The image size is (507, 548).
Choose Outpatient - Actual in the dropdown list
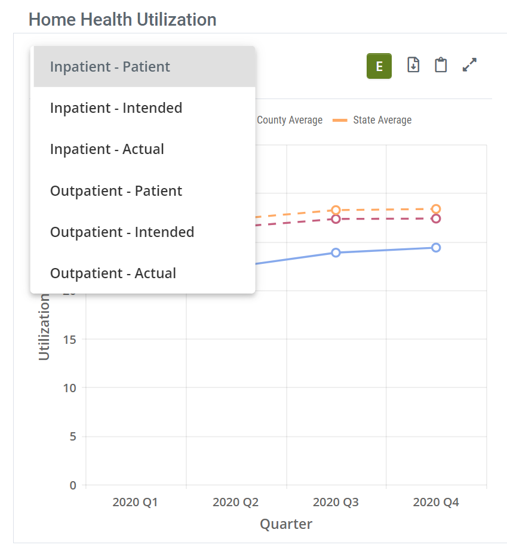tap(112, 273)
